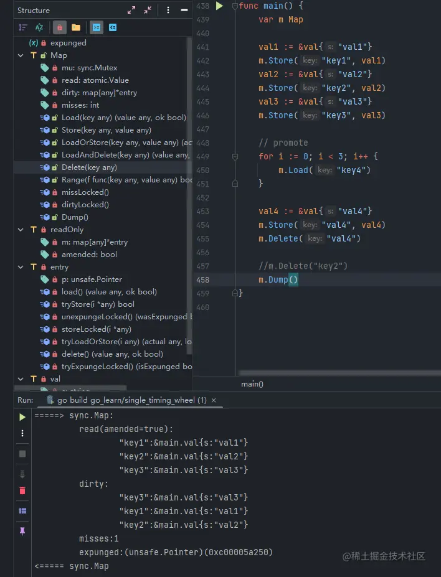Close the go build run tab

coord(214,400)
